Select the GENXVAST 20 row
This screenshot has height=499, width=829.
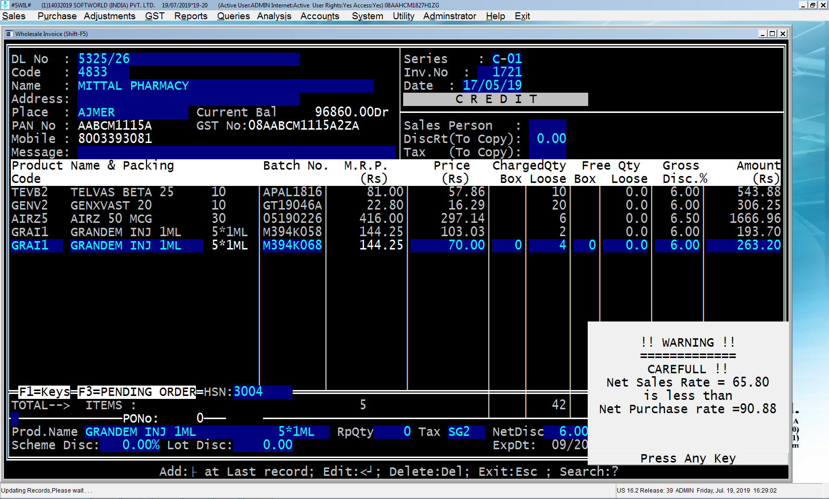[396, 205]
